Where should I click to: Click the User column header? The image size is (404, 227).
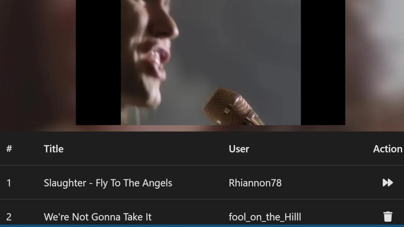239,149
